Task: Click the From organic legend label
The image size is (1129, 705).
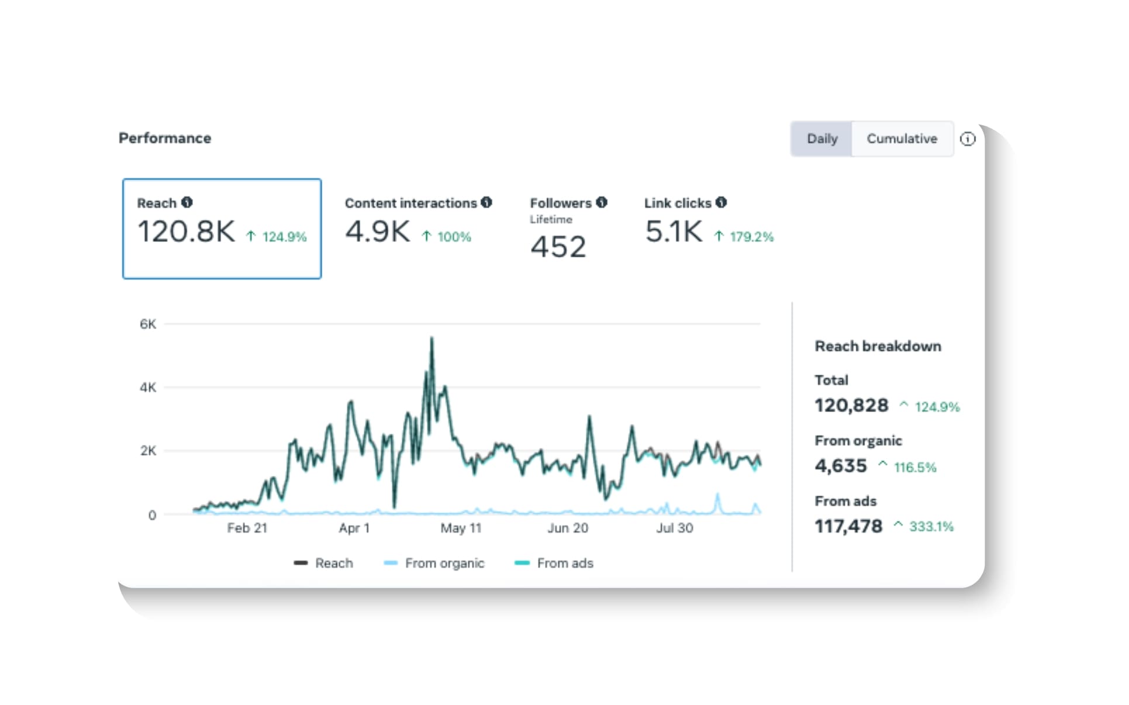Action: pyautogui.click(x=444, y=563)
